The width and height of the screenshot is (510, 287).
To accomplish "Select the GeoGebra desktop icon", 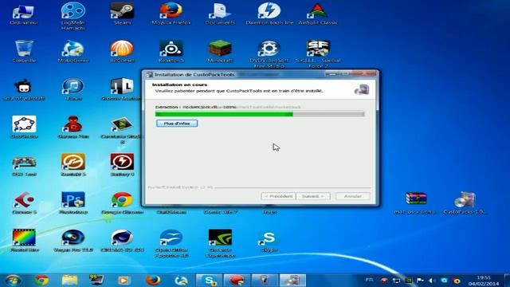I will (x=25, y=127).
